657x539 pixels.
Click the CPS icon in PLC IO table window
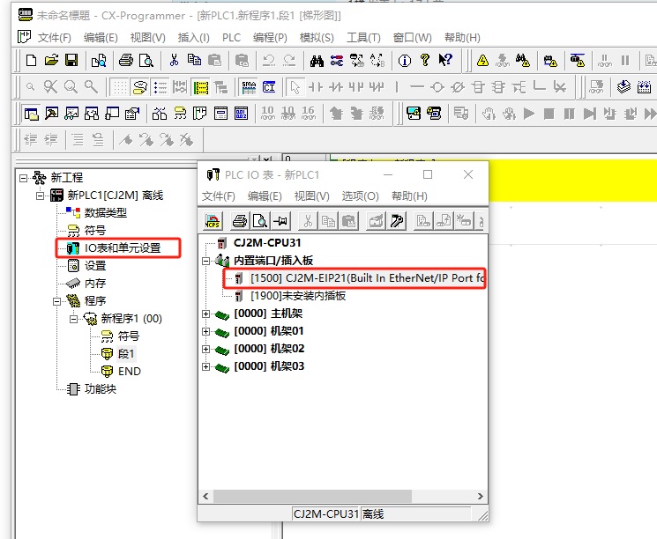click(213, 221)
